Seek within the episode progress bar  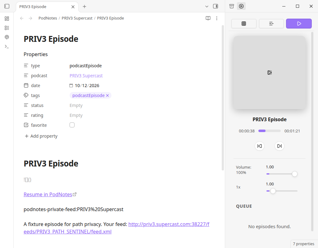point(269,131)
